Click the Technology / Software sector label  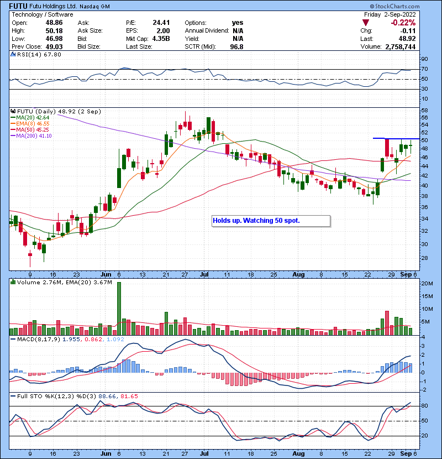(43, 14)
